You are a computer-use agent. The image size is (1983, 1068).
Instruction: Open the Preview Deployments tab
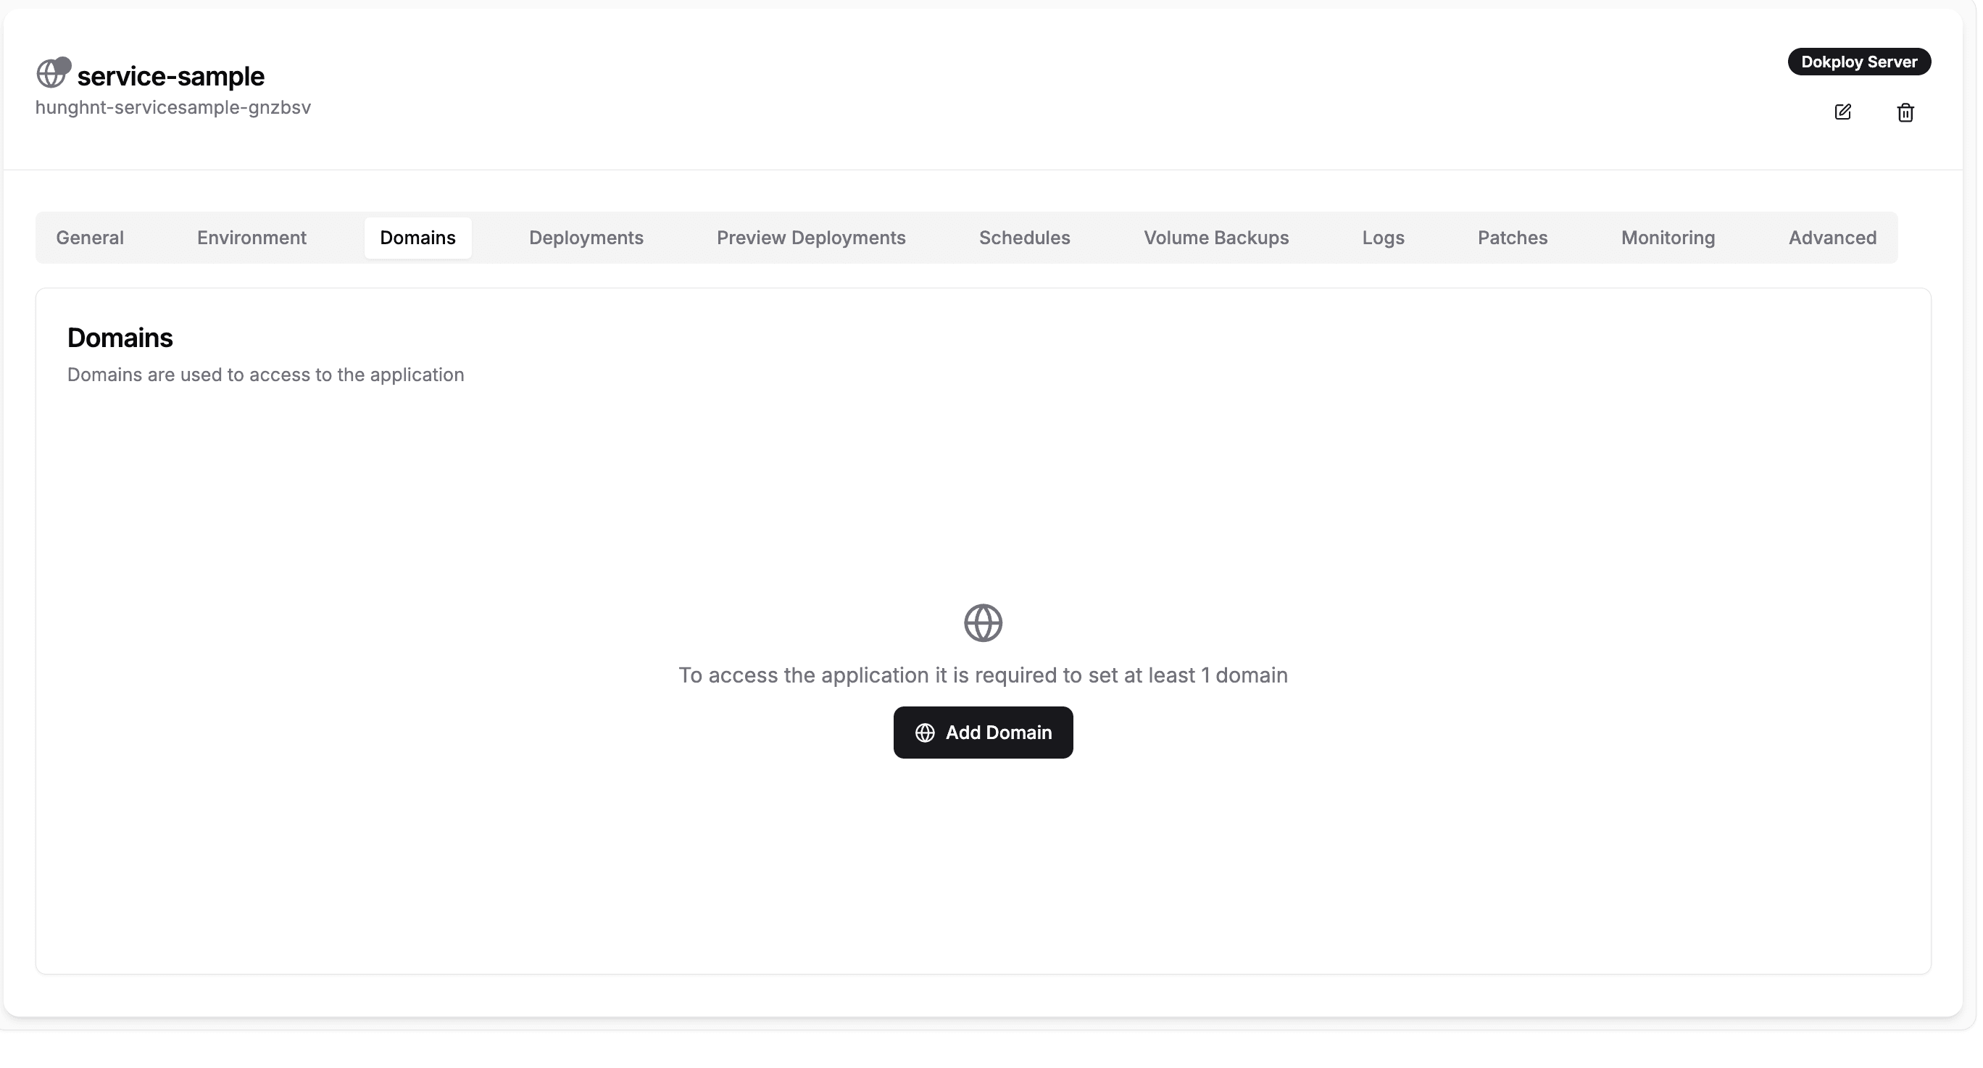(811, 238)
